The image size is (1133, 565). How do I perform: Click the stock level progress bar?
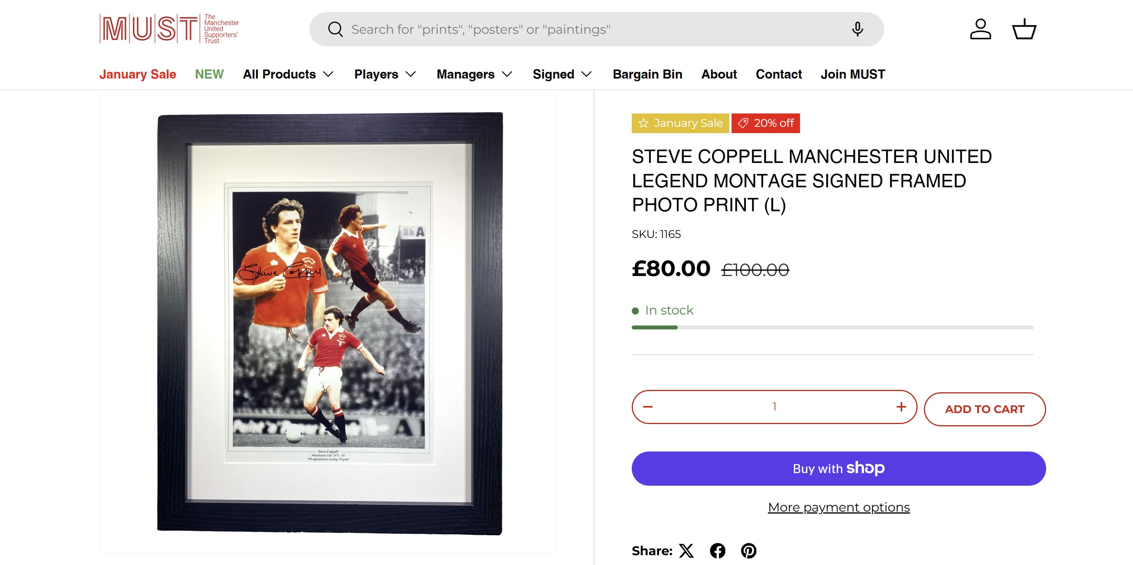click(832, 327)
